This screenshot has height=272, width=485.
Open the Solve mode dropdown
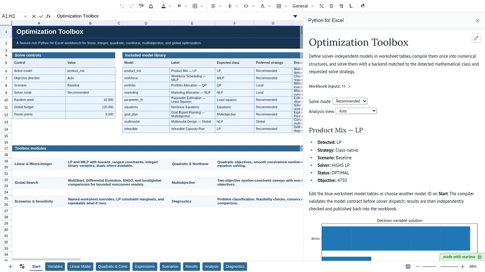pos(350,101)
